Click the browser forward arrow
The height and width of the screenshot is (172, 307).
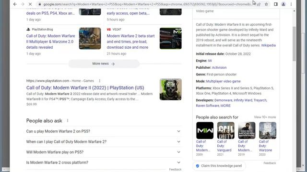point(23,4)
